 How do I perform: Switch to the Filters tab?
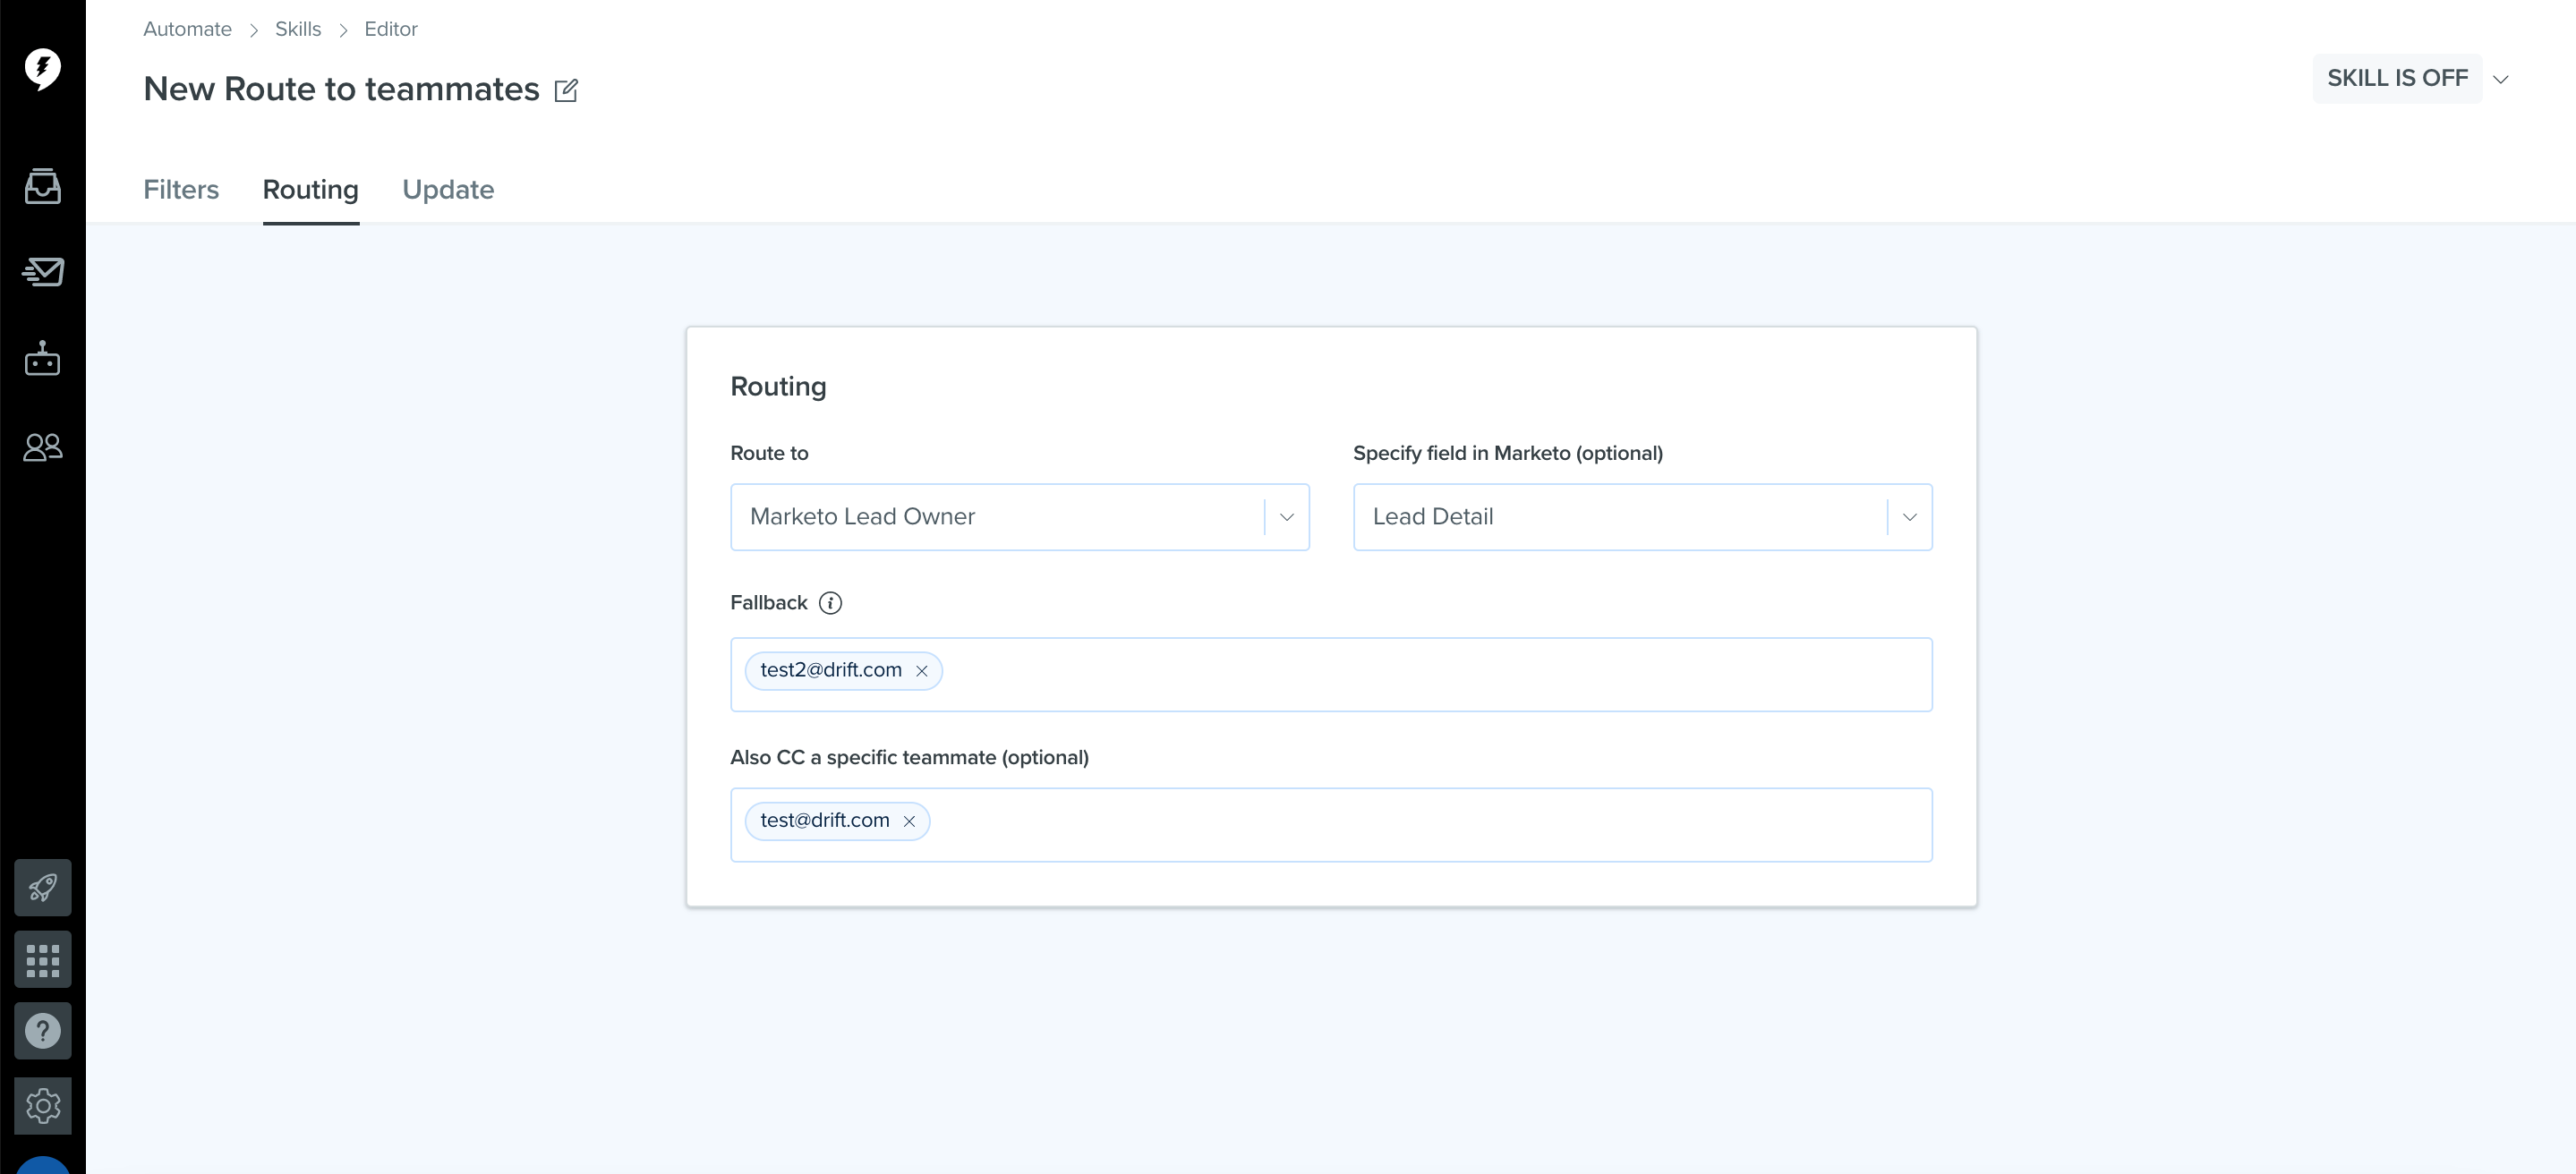coord(181,190)
